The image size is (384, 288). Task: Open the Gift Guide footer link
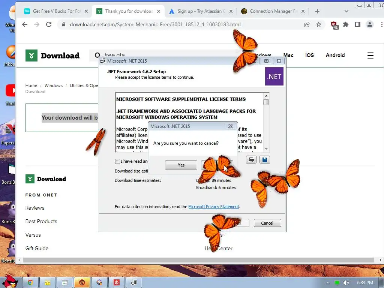pos(37,248)
